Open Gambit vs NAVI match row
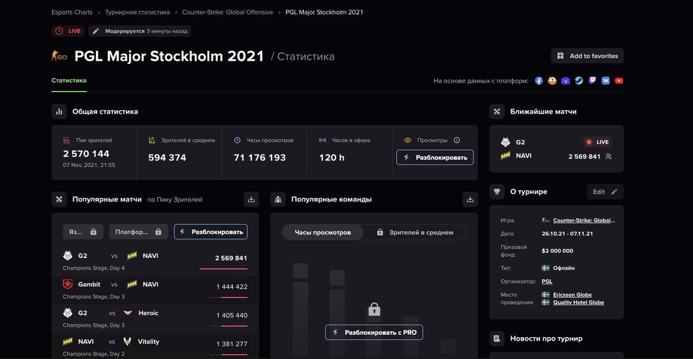The image size is (693, 359). click(x=155, y=290)
